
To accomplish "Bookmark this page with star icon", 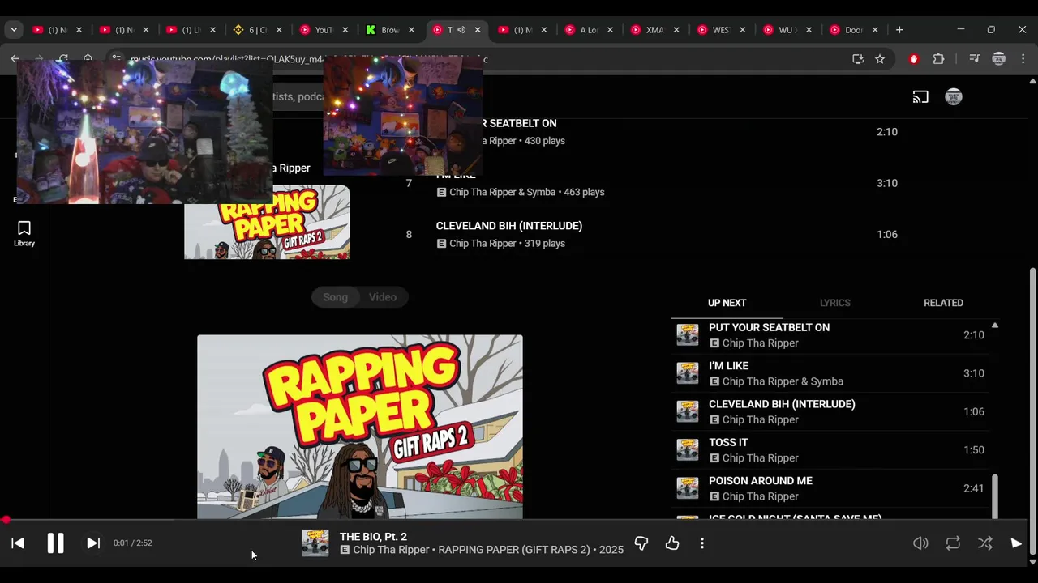I will pyautogui.click(x=880, y=59).
